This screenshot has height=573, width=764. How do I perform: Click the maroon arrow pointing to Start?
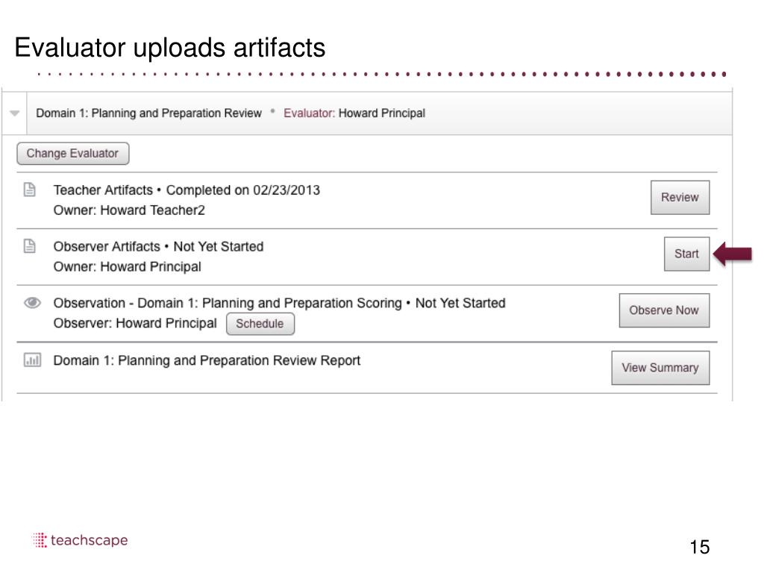pos(733,254)
